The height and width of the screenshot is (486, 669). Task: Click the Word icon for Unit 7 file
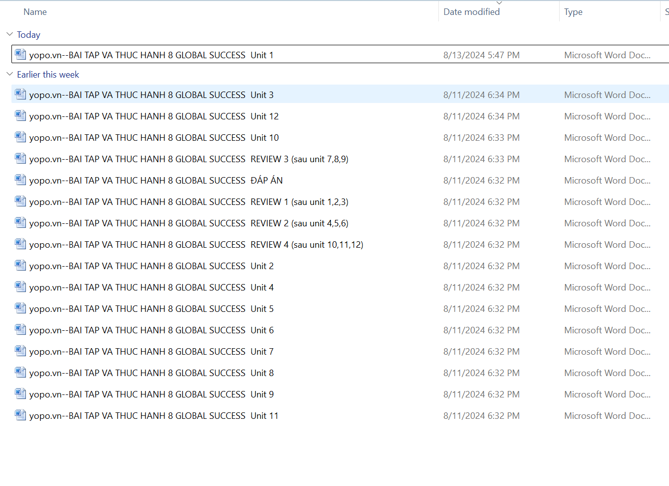coord(20,351)
